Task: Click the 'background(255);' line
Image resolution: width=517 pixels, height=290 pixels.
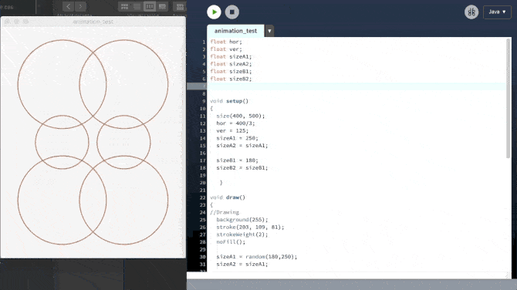Action: coord(242,220)
